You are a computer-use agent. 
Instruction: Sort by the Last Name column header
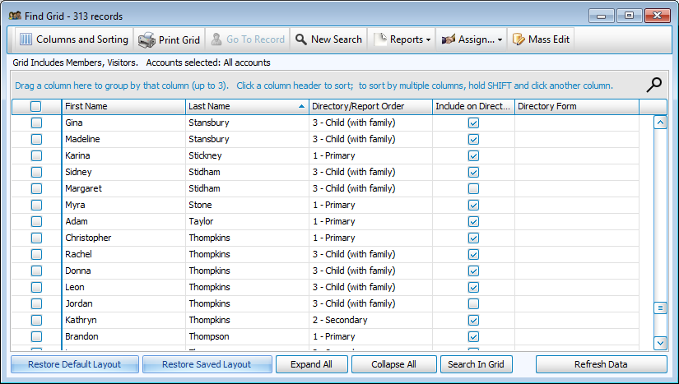click(x=247, y=106)
